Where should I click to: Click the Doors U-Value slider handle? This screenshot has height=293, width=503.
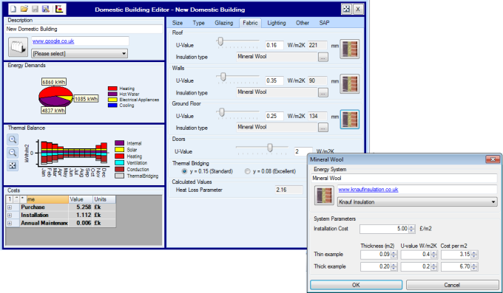click(x=270, y=148)
